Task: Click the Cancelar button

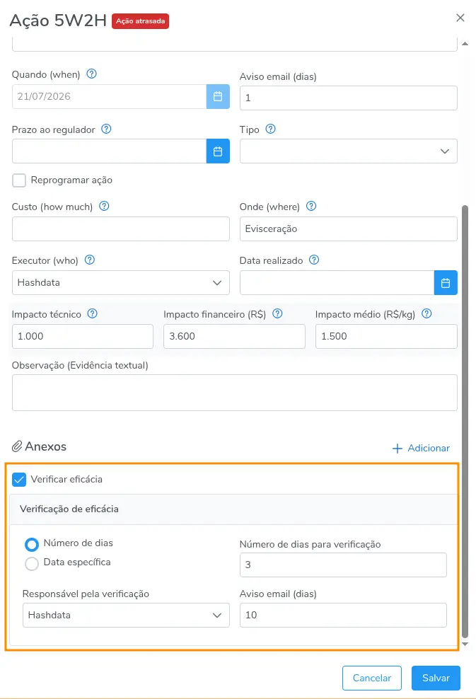Action: tap(372, 678)
